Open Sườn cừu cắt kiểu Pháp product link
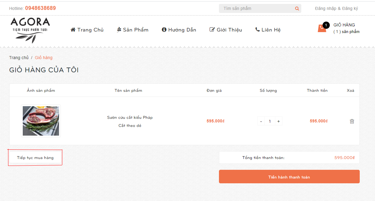 point(130,117)
